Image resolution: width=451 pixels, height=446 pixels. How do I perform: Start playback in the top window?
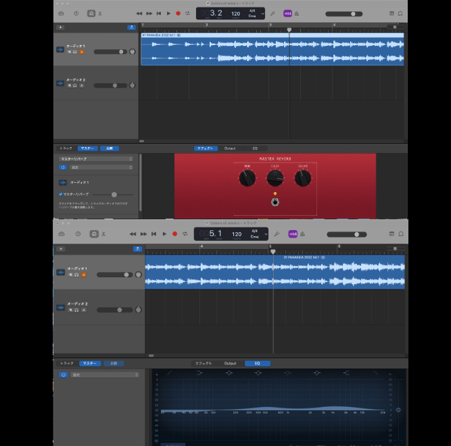[x=168, y=13]
